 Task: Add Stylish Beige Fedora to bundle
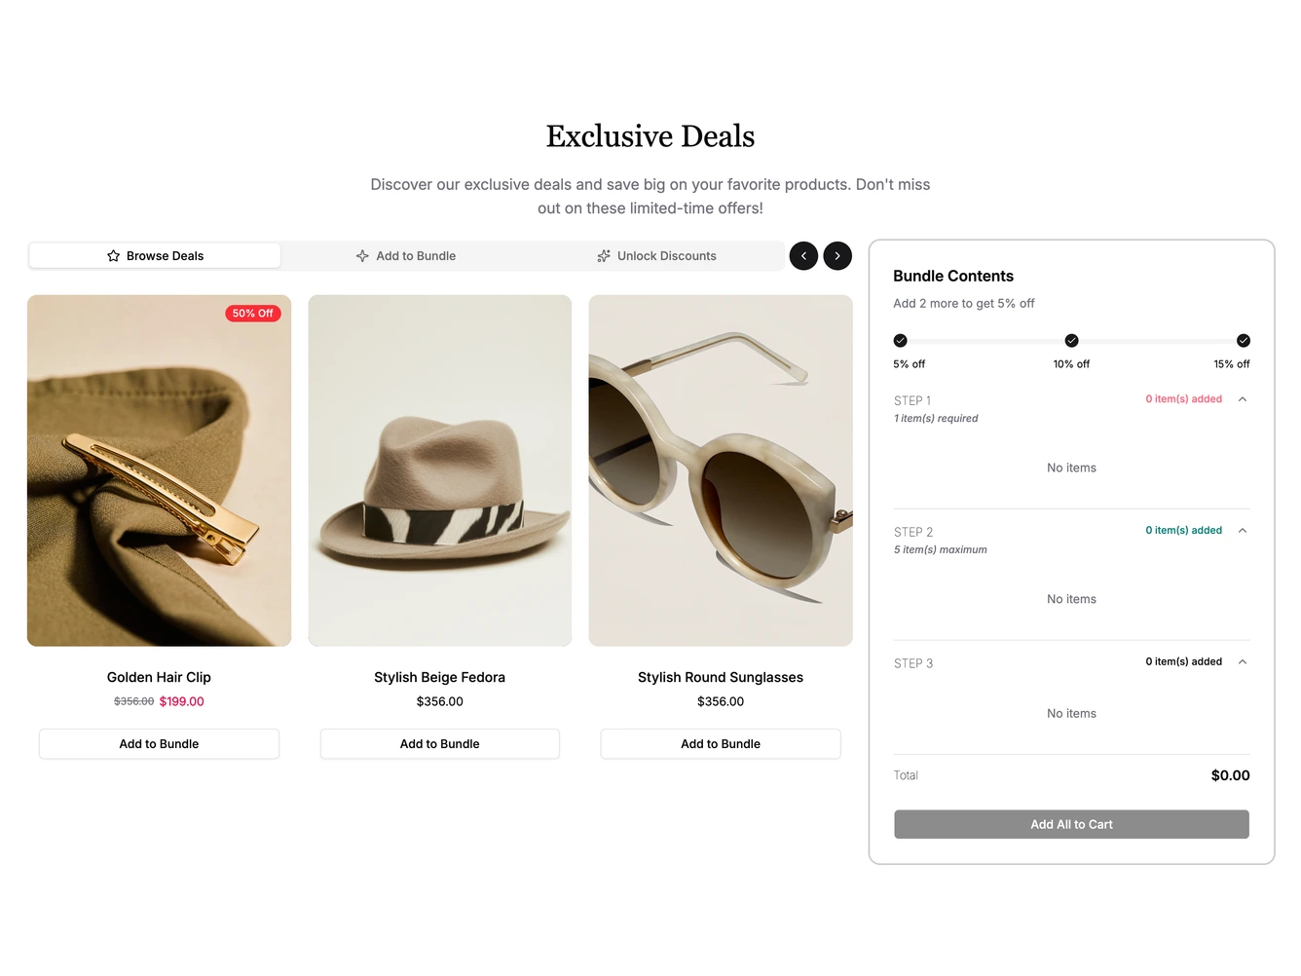(440, 744)
